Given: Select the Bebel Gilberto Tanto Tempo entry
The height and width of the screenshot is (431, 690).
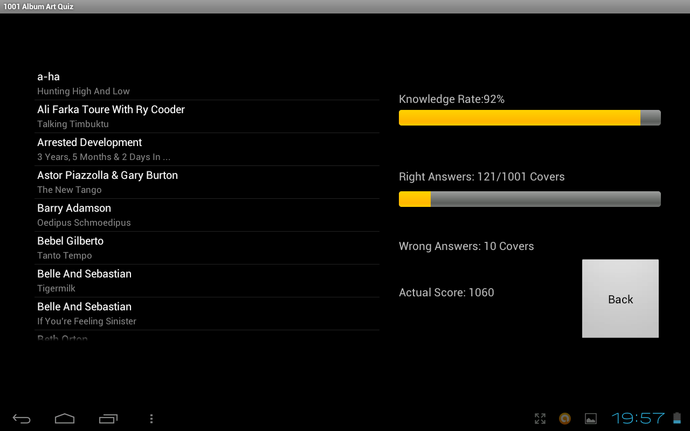Looking at the screenshot, I should point(207,248).
